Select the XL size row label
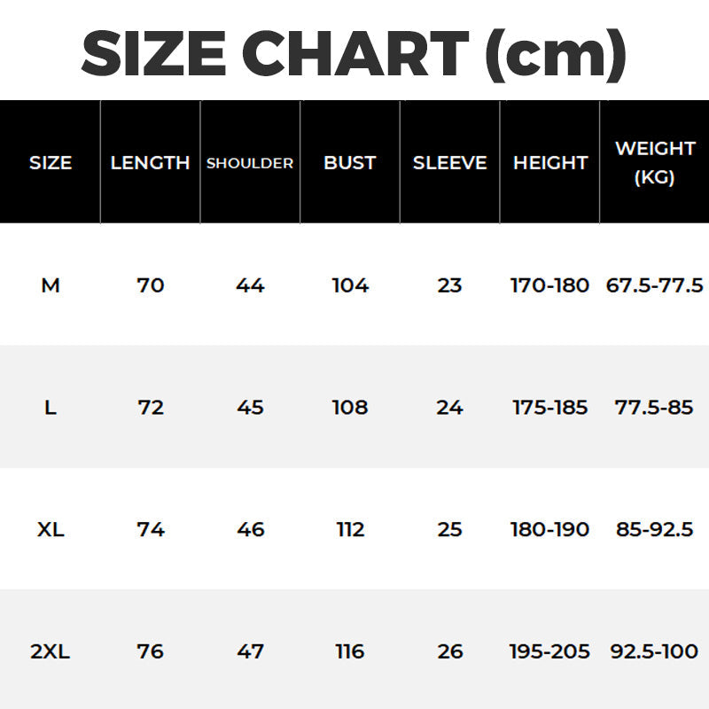The height and width of the screenshot is (709, 709). (51, 530)
